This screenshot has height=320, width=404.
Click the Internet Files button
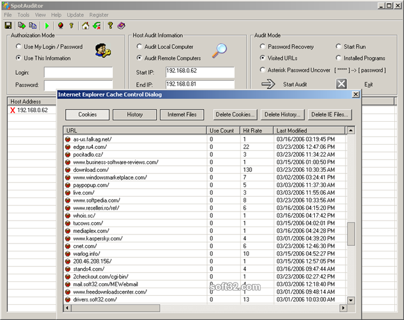182,115
